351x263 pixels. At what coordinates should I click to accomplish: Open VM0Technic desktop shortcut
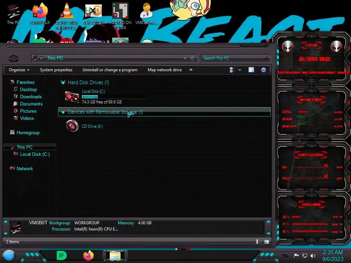[147, 14]
